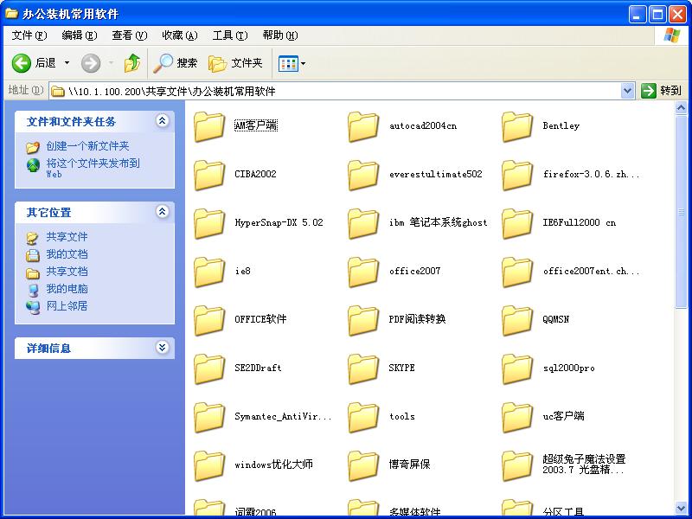This screenshot has width=692, height=519.
Task: Expand the address bar dropdown list
Action: pos(627,91)
